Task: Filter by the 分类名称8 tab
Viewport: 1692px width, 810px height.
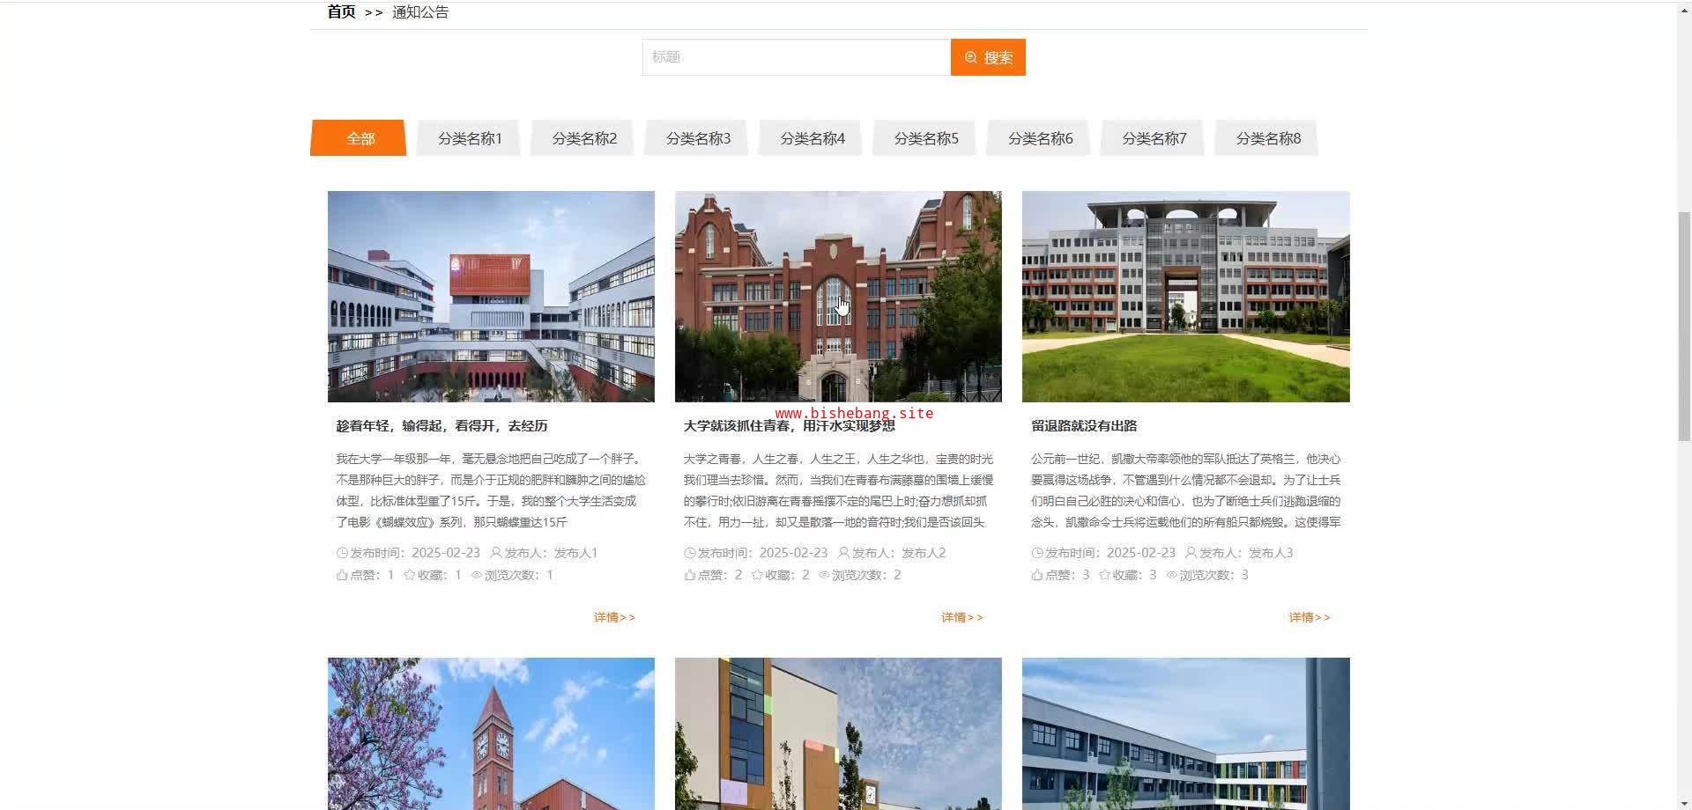Action: click(x=1267, y=138)
